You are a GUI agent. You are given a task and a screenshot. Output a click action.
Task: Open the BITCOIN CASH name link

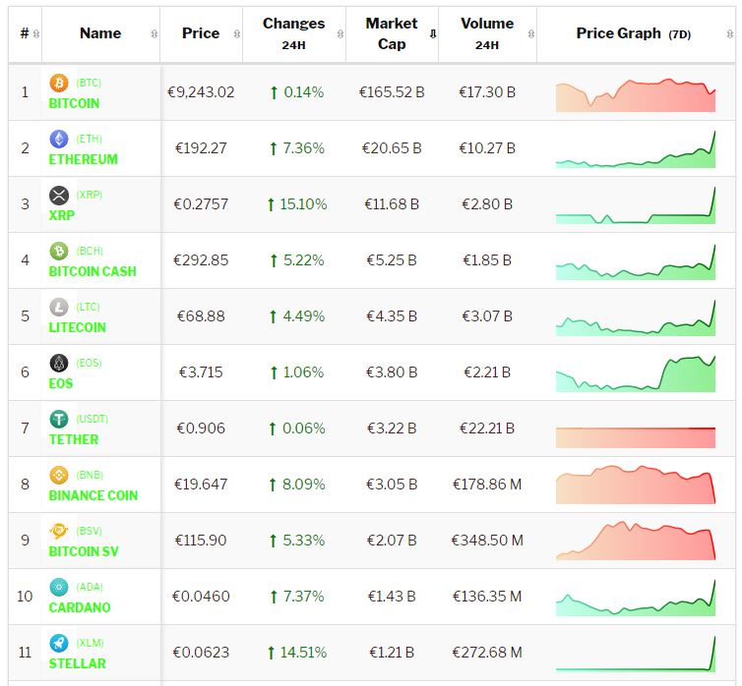93,271
